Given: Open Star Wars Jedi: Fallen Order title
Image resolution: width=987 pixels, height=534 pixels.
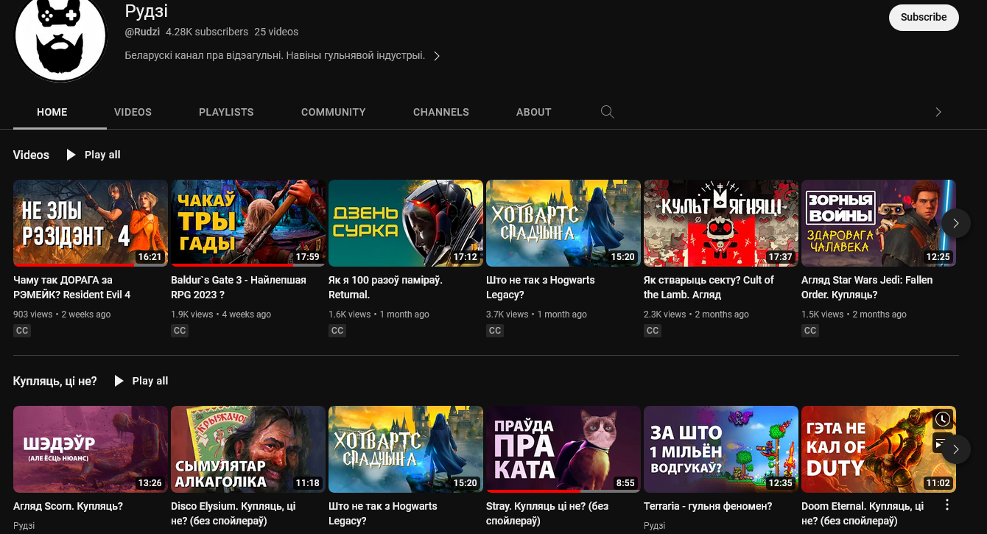Looking at the screenshot, I should point(867,287).
